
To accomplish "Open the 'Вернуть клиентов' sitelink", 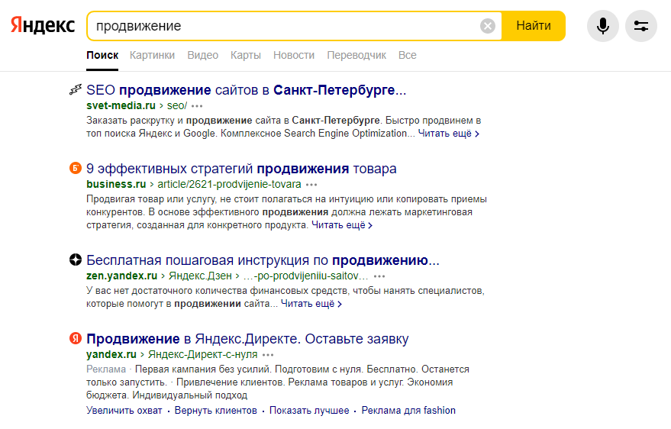I will tap(216, 411).
